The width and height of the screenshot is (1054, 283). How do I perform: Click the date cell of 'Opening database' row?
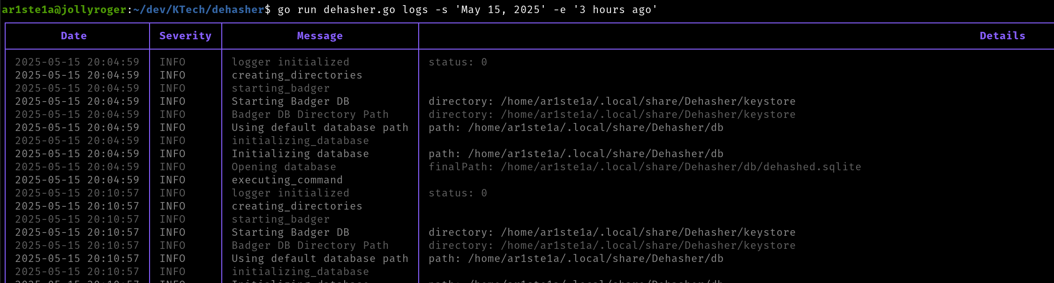77,167
